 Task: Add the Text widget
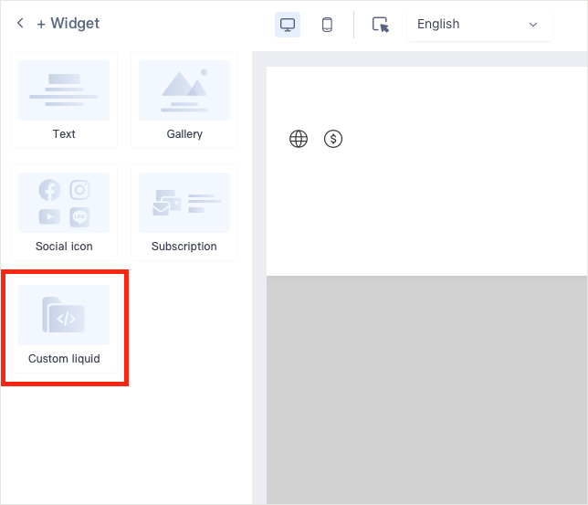pyautogui.click(x=64, y=100)
